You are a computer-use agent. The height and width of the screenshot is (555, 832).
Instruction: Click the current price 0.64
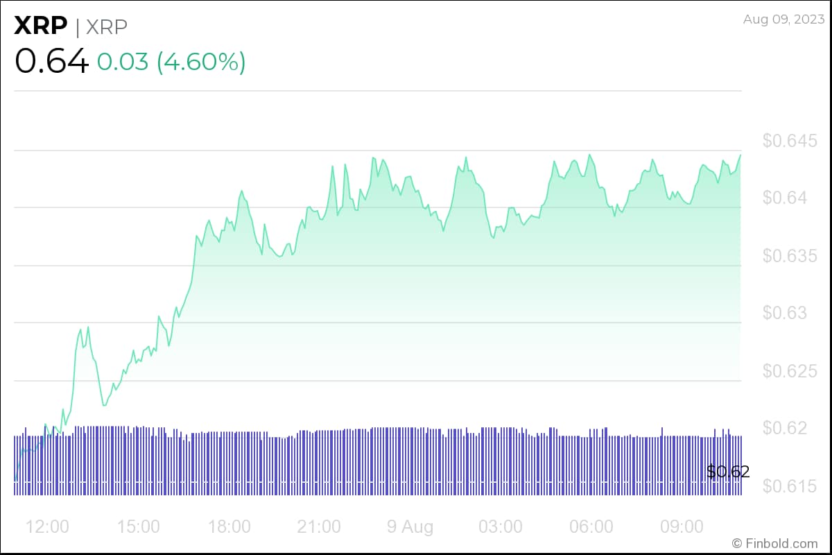click(x=52, y=62)
